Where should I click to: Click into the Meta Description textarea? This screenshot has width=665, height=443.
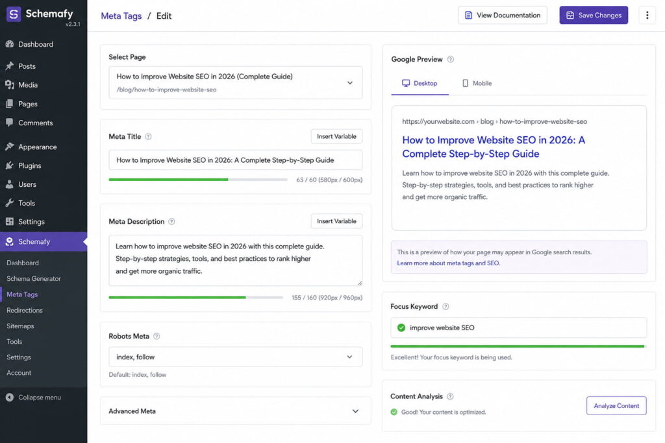(235, 261)
